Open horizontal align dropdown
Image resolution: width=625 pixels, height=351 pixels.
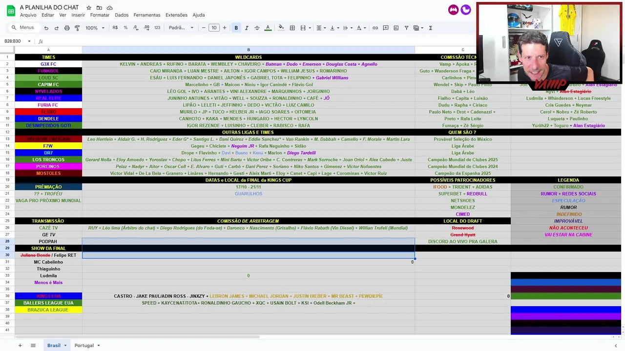coord(321,28)
